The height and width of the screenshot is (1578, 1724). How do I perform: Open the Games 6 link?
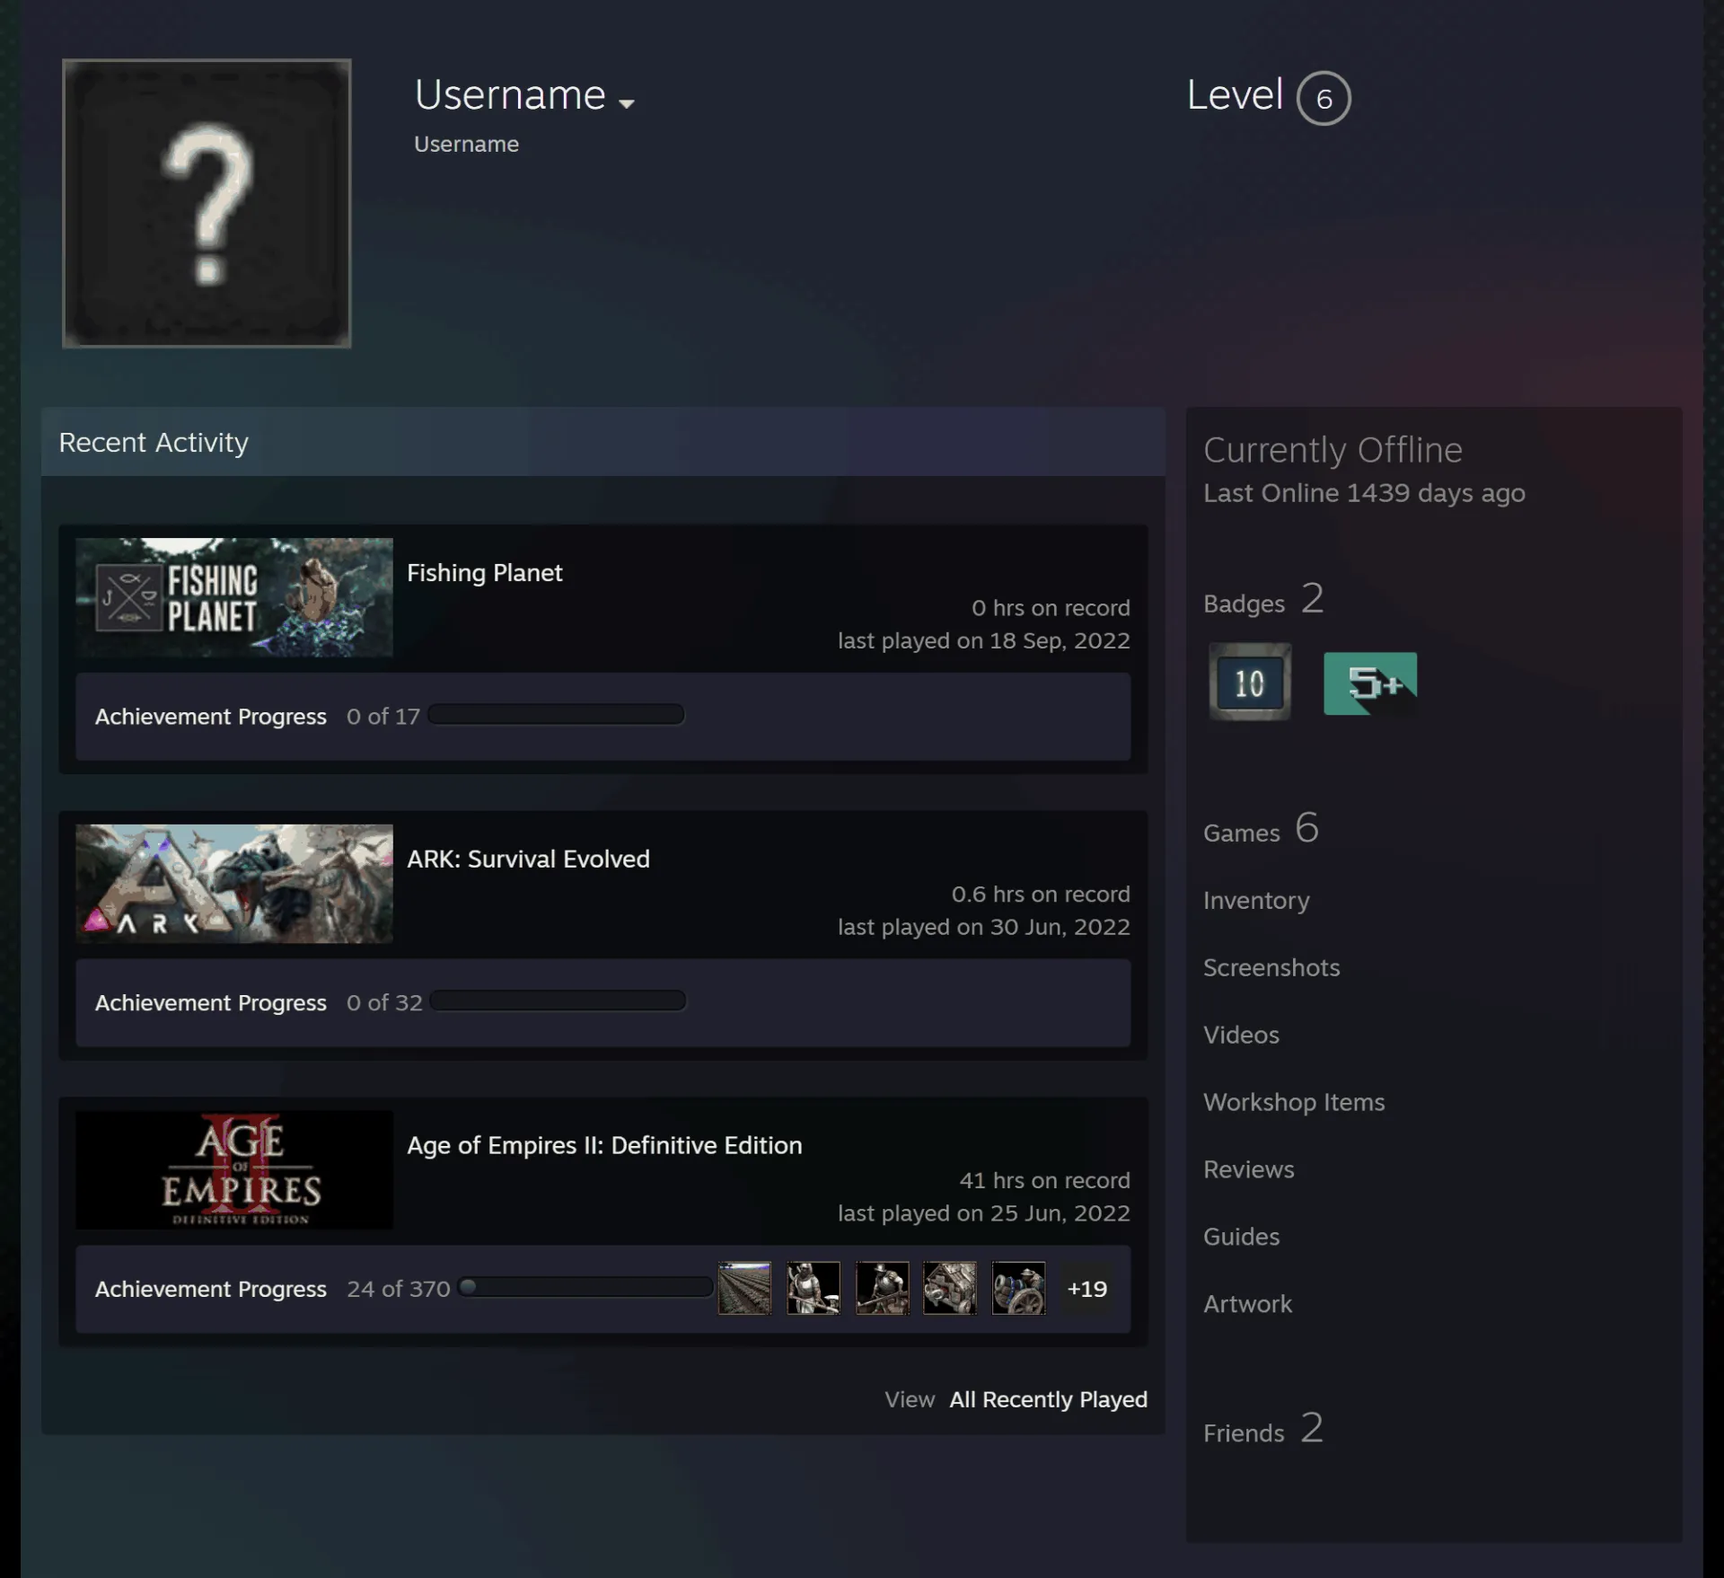pyautogui.click(x=1262, y=828)
